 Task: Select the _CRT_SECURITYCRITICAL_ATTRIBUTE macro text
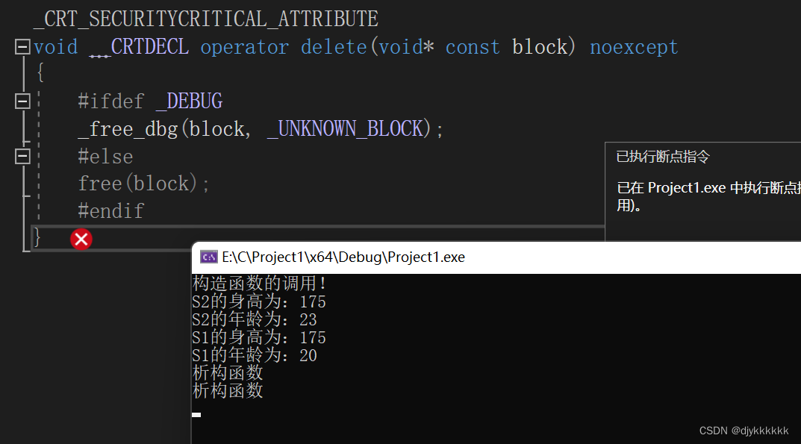[205, 18]
